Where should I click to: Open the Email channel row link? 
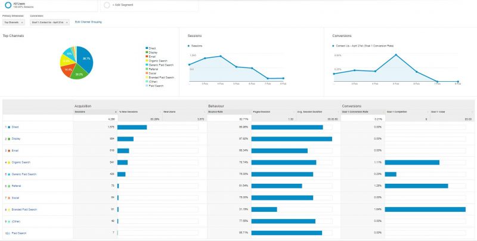tap(16, 150)
